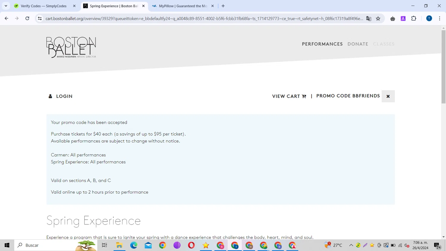Show hidden system tray icons
The width and height of the screenshot is (446, 251).
pos(351,245)
